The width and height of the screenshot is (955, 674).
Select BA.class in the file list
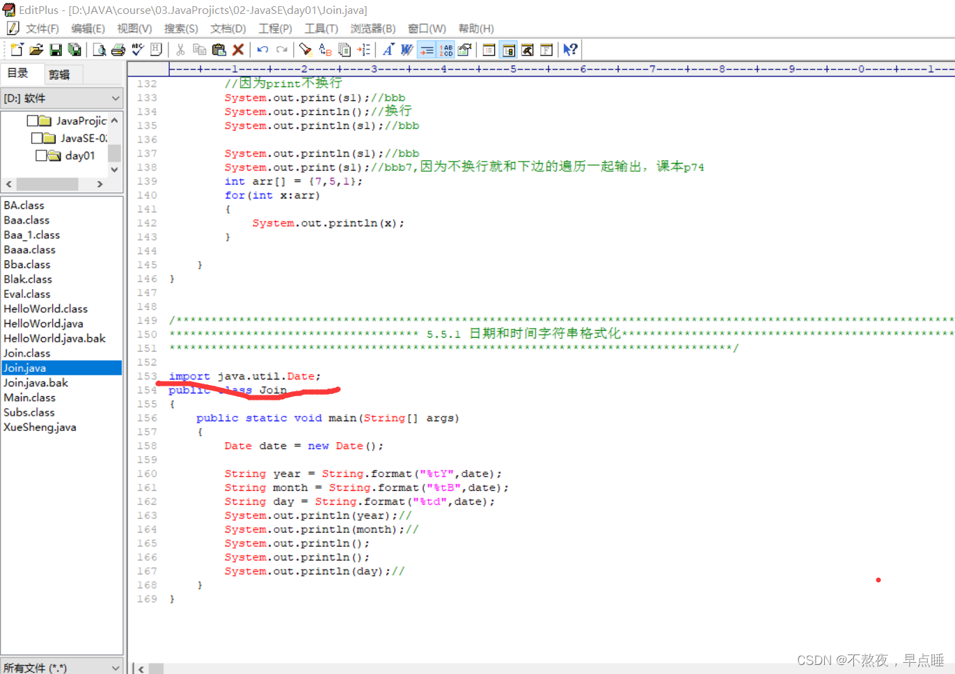(24, 205)
